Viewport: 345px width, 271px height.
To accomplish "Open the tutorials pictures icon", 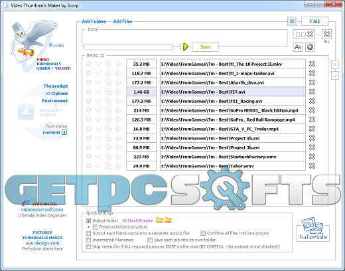I will (313, 229).
